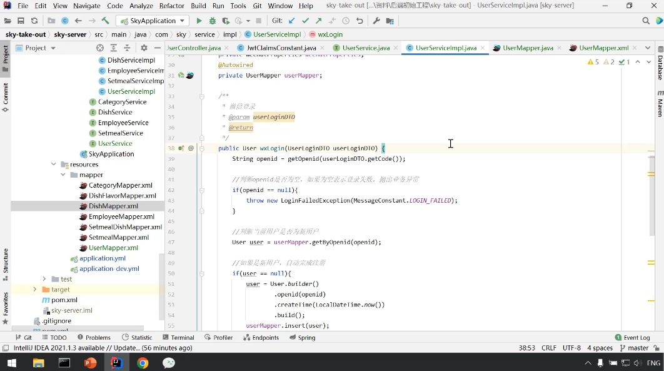Navigate back with the left arrow icon
This screenshot has width=664, height=371.
pyautogui.click(x=78, y=21)
